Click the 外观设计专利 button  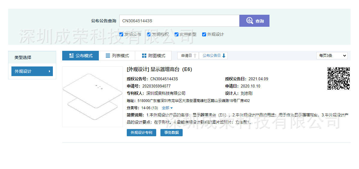(x=141, y=133)
